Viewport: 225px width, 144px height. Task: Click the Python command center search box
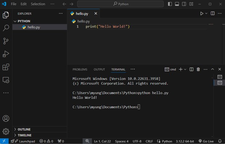point(120,4)
